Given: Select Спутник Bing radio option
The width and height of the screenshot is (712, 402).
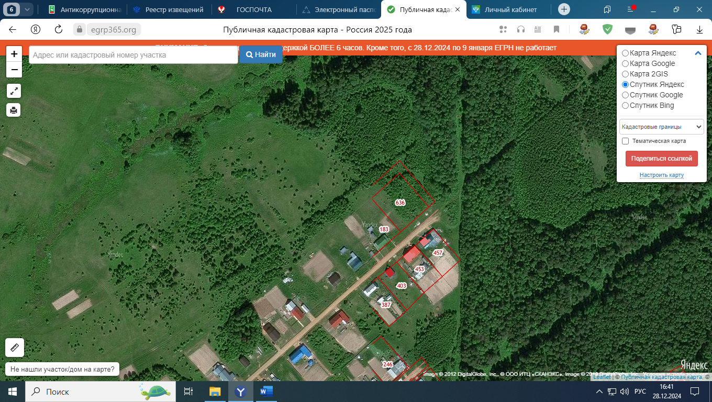Looking at the screenshot, I should coord(625,105).
